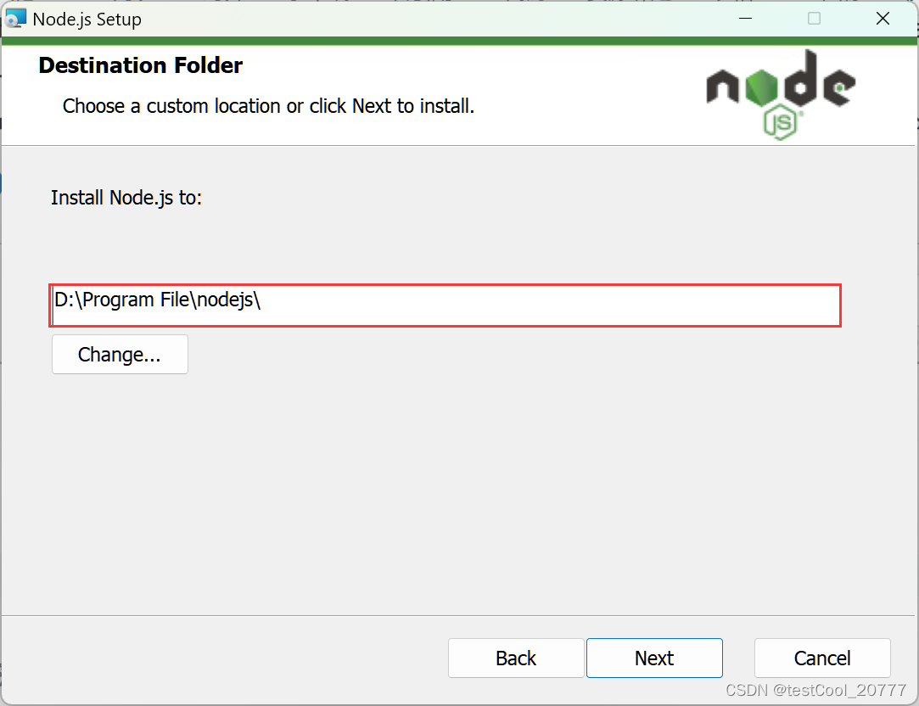Go back with the Back button

coord(516,658)
